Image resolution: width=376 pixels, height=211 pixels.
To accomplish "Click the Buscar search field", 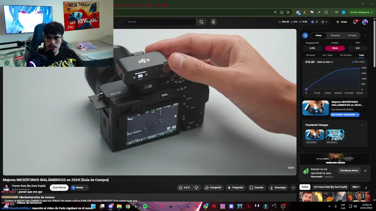I will coord(160,22).
